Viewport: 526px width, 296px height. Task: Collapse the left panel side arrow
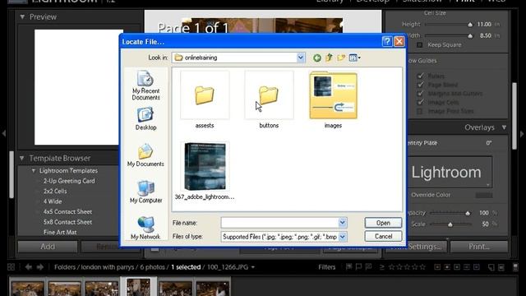(3, 133)
